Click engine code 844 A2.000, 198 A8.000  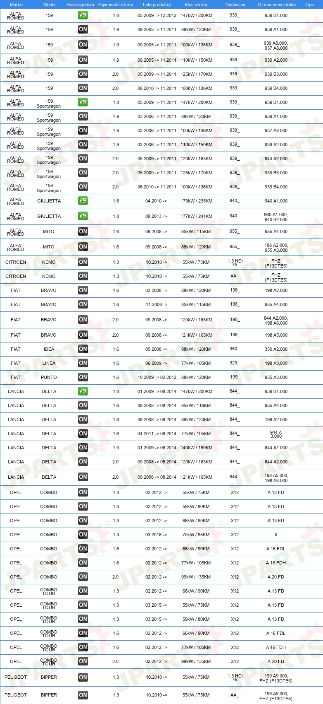point(276,321)
